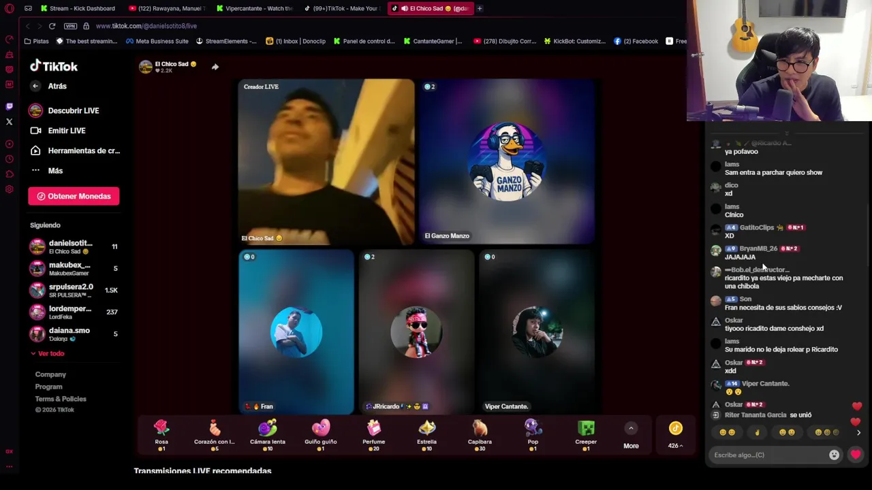
Task: Expand Ver todo following list
Action: 47,353
